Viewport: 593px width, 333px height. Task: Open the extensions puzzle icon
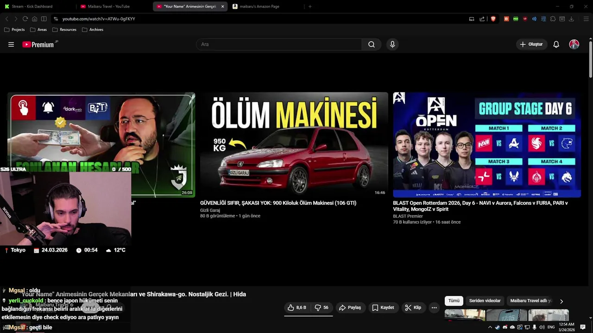click(x=553, y=19)
